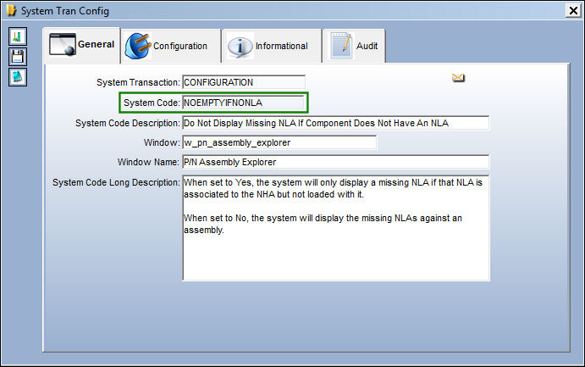585x367 pixels.
Task: Click the System Code Long Description text area
Action: [336, 228]
